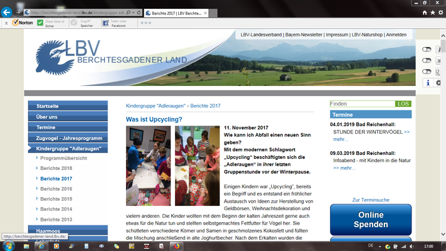Open Berichte 2014 submenu entry
The image size is (446, 251).
pyautogui.click(x=56, y=209)
